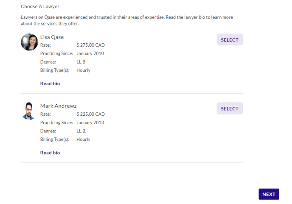
Task: Click Mark Andrewz's Rate label
Action: [x=45, y=114]
